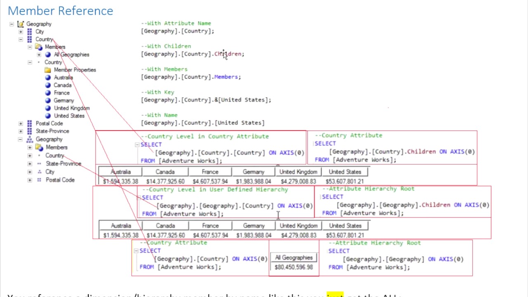Expand the State-Province attribute node
The height and width of the screenshot is (297, 528).
tap(21, 131)
